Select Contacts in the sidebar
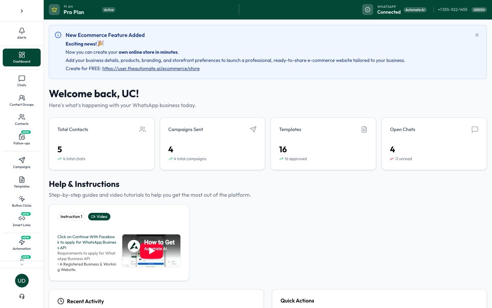Viewport: 492px width, 308px height. tap(22, 120)
